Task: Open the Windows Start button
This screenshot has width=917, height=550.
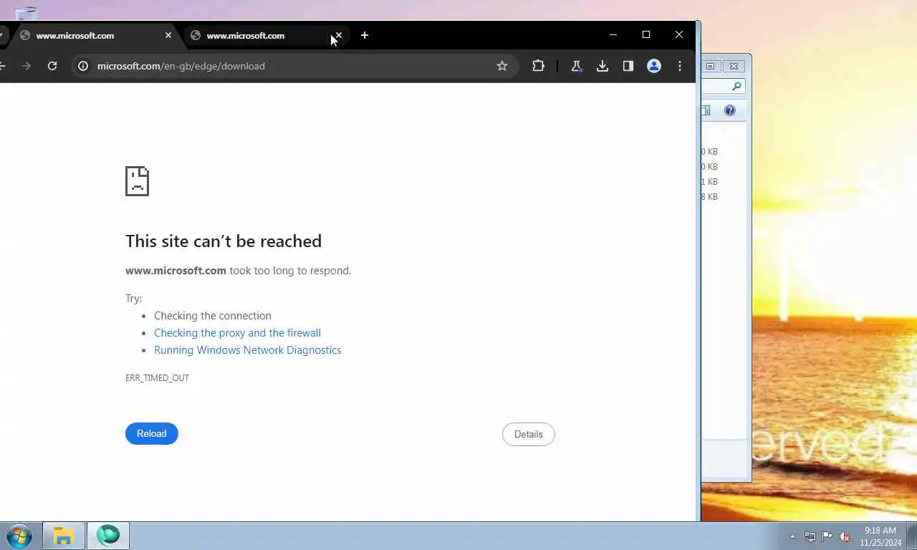Action: (19, 536)
